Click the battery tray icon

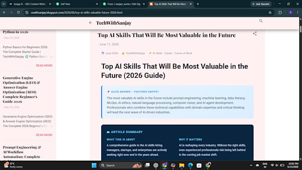tap(282, 165)
